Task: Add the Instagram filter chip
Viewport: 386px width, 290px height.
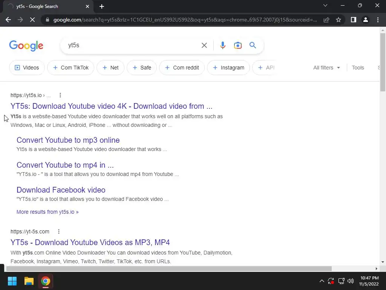Action: pyautogui.click(x=228, y=68)
